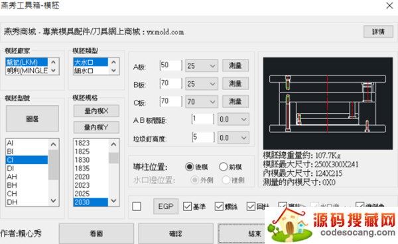This screenshot has height=244, width=398.
Task: Select BI in the mold model list
Action: (x=27, y=151)
